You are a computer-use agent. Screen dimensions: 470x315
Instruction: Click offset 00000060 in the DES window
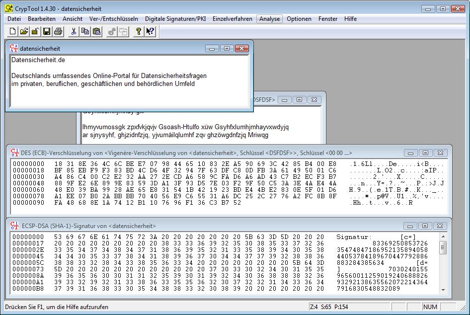28,190
